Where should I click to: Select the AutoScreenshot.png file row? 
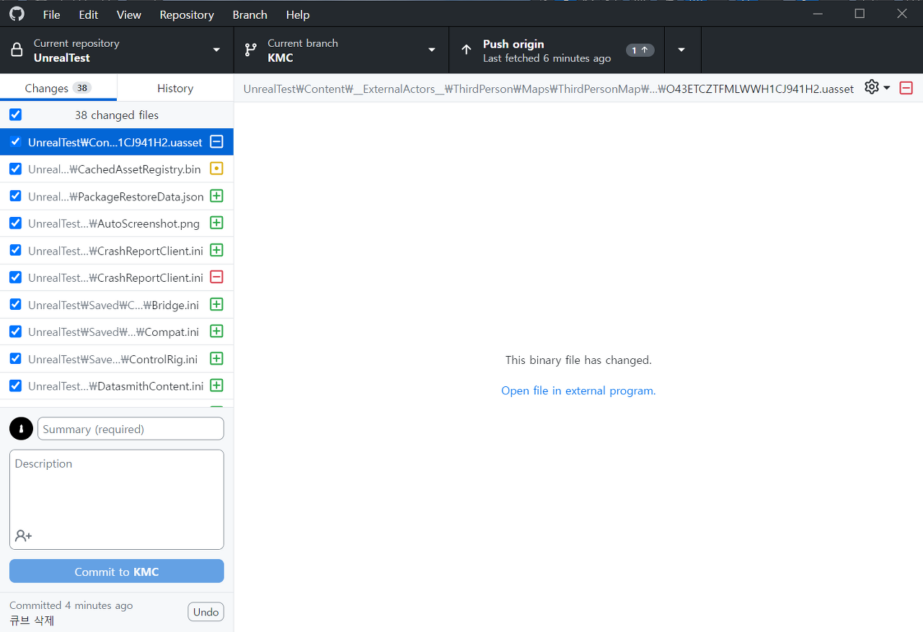pyautogui.click(x=117, y=223)
